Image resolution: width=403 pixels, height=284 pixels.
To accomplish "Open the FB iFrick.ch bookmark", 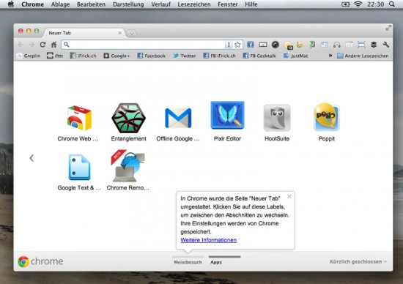I will click(219, 56).
